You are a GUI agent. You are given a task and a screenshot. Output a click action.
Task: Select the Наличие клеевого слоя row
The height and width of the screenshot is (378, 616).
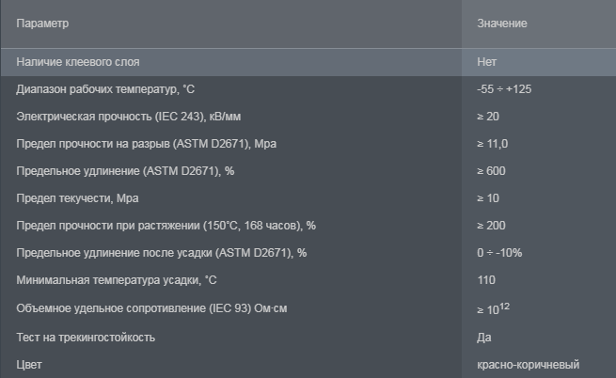308,62
